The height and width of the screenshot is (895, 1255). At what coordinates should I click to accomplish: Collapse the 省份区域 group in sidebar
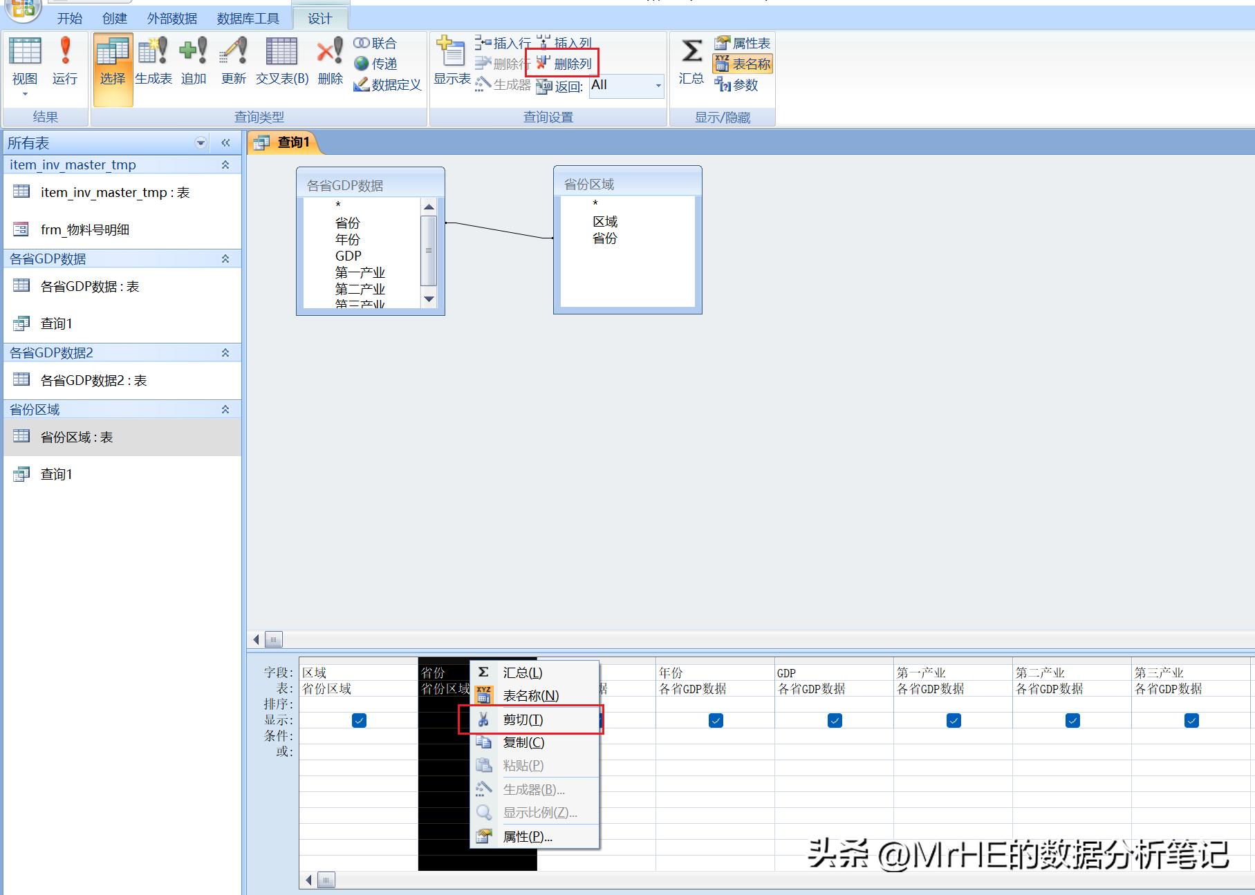(x=225, y=409)
